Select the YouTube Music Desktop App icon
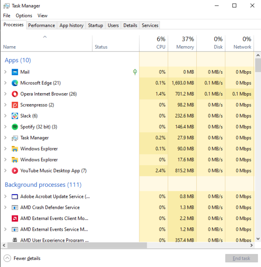Screen dimensions: 261x267 tap(15, 171)
